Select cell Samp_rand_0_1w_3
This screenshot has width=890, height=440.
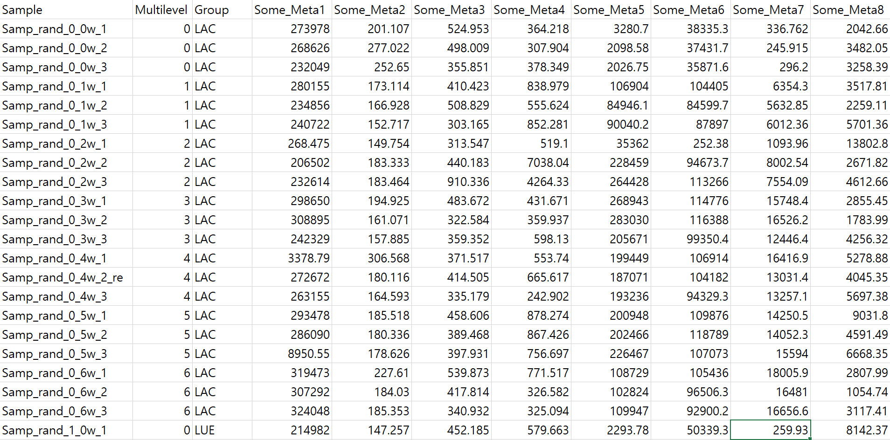(x=66, y=124)
